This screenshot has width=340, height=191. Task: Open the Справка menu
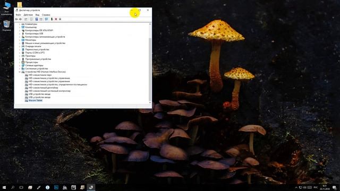46,15
